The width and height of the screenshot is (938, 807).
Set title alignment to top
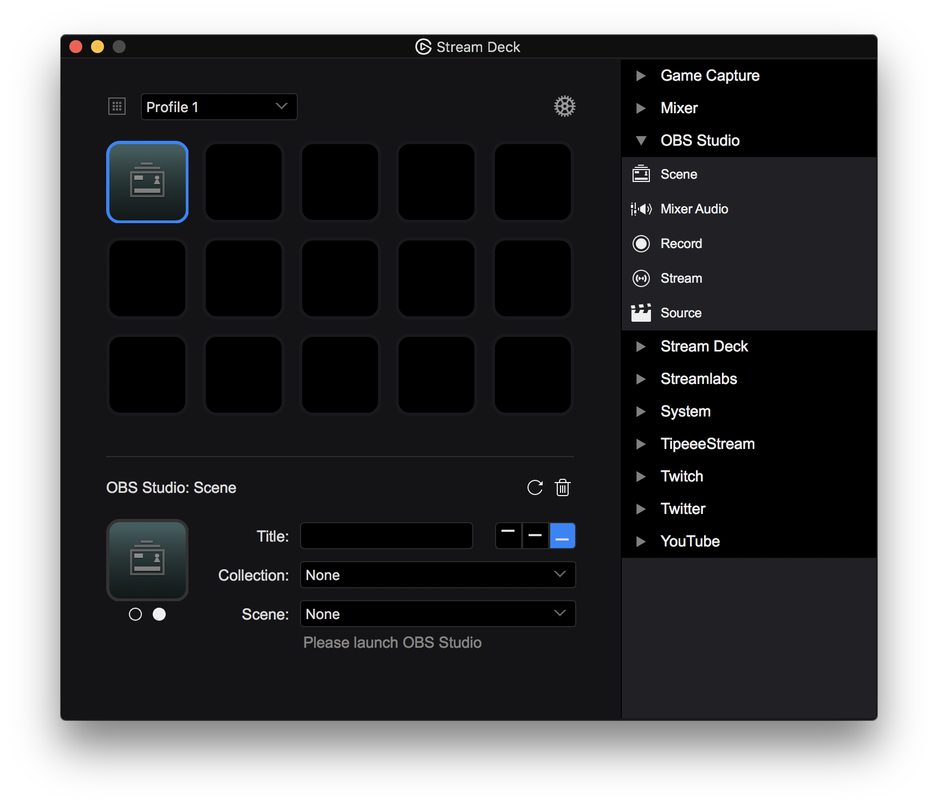coord(508,536)
